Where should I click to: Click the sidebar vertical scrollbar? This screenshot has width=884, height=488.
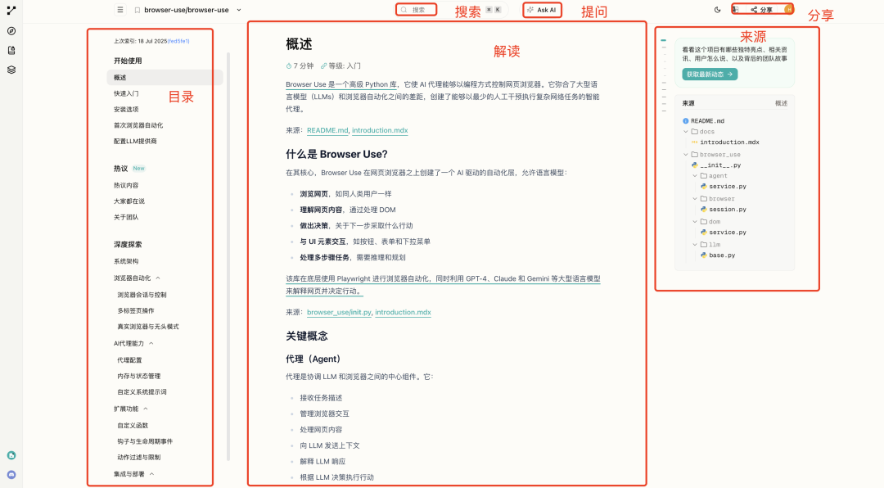[228, 257]
